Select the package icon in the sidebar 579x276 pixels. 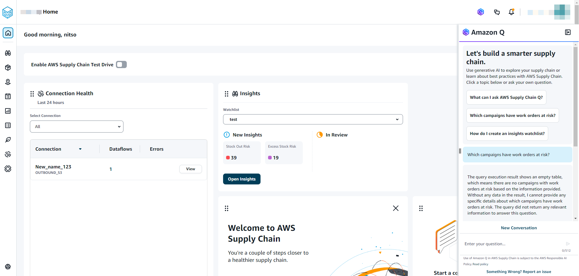[8, 67]
